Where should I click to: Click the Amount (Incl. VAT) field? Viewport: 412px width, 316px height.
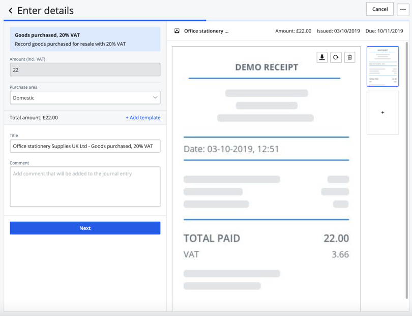pyautogui.click(x=84, y=69)
